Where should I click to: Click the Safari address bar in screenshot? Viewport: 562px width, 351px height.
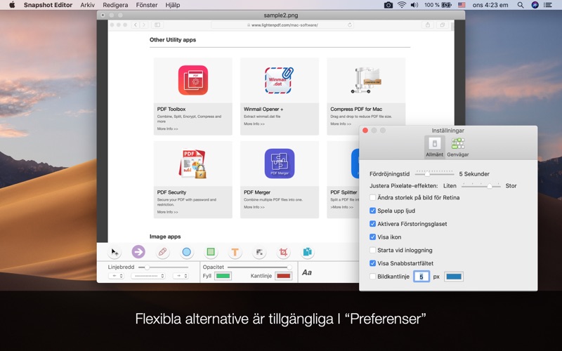pyautogui.click(x=282, y=25)
